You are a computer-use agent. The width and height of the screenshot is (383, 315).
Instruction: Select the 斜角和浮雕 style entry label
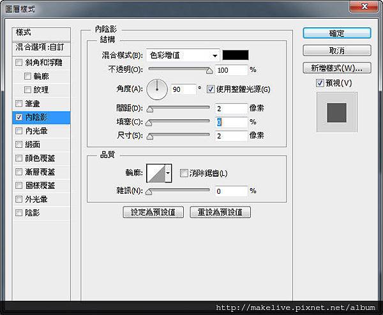click(43, 62)
